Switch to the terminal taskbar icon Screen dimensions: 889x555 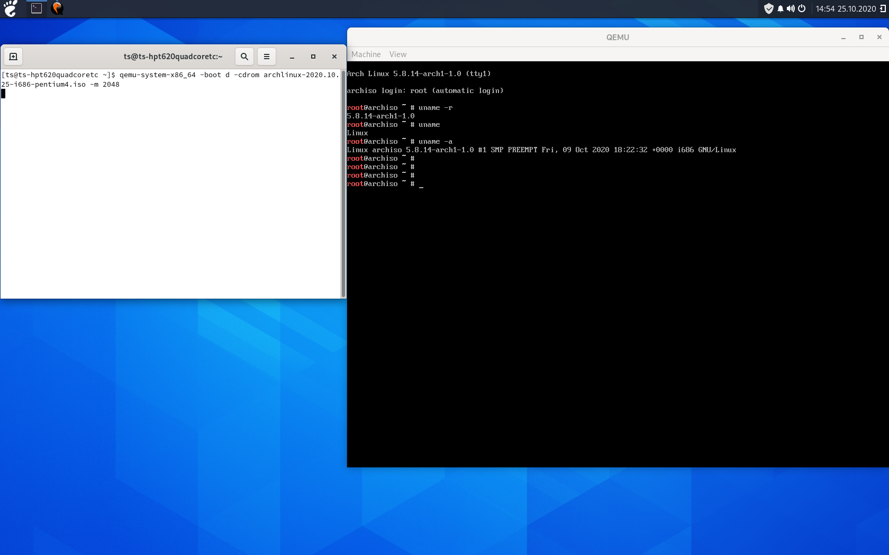coord(37,8)
